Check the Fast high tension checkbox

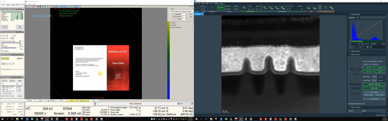point(2,69)
